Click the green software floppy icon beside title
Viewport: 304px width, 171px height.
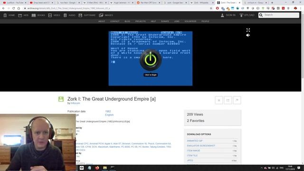click(x=61, y=99)
